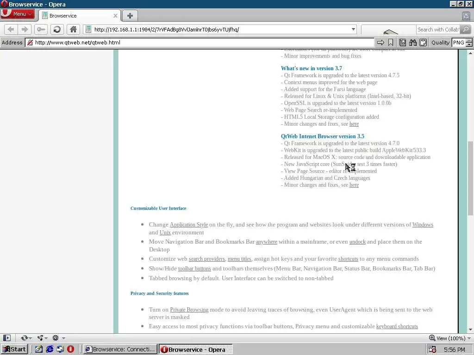The width and height of the screenshot is (474, 355).
Task: Click the system tray scheduler icon
Action: tap(432, 349)
